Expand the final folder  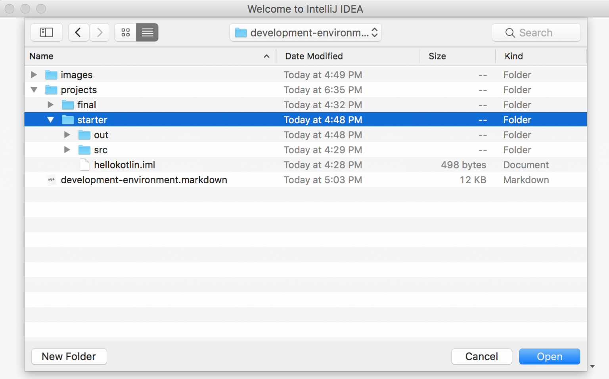[x=50, y=105]
